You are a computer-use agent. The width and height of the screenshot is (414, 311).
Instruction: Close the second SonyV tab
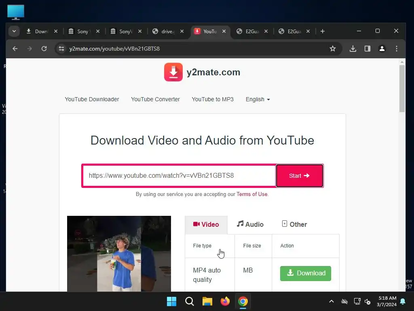140,31
